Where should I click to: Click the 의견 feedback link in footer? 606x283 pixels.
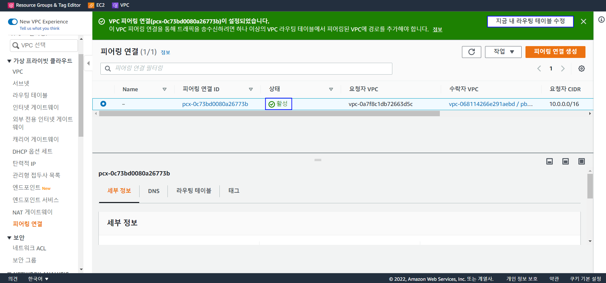tap(13, 279)
